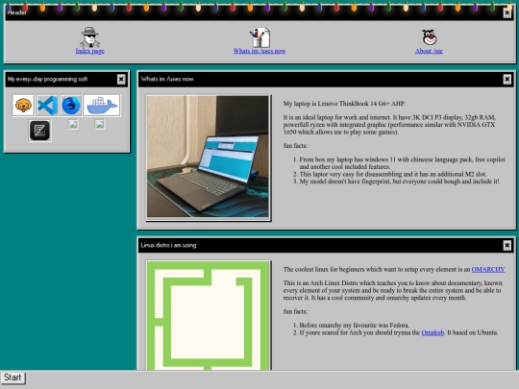Click paragraph starting 'This is an Arch Linux Distro'
Screen dimensions: 519x389
(392, 290)
